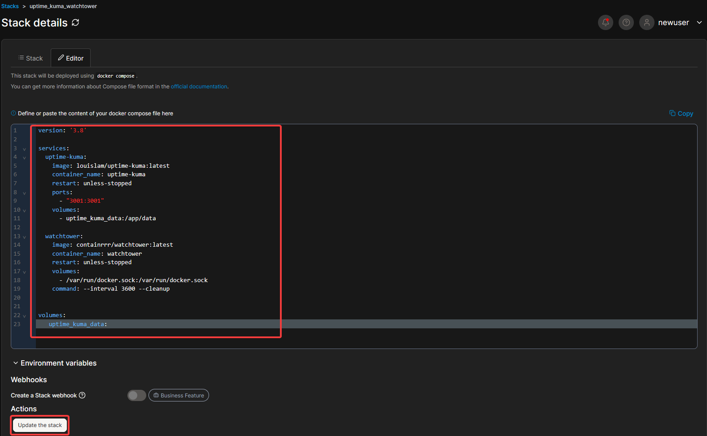Switch to the Stack tab
Viewport: 707px width, 436px height.
pyautogui.click(x=31, y=58)
